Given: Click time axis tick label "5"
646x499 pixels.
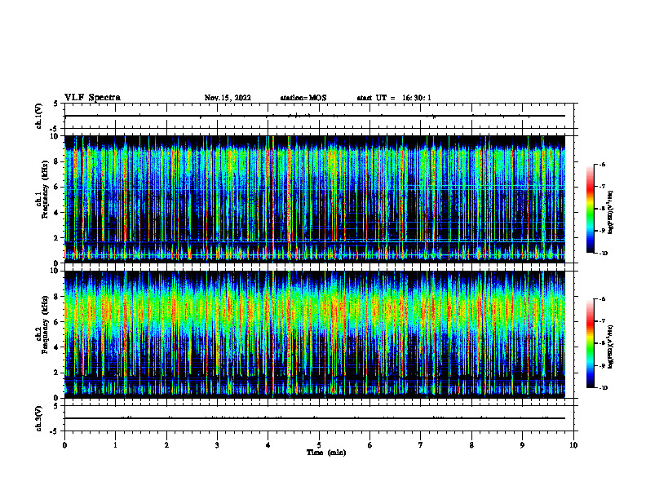Looking at the screenshot, I should click(319, 445).
